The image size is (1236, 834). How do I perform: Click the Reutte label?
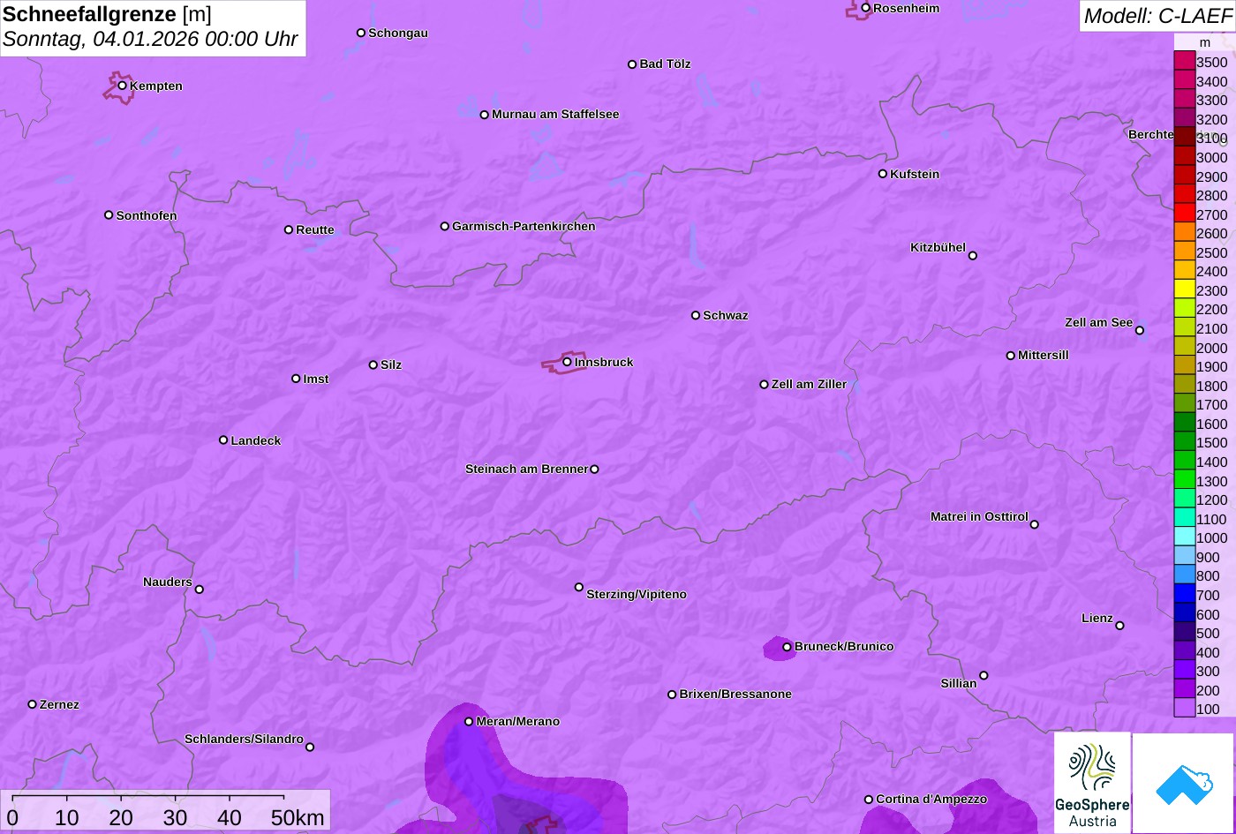click(315, 229)
